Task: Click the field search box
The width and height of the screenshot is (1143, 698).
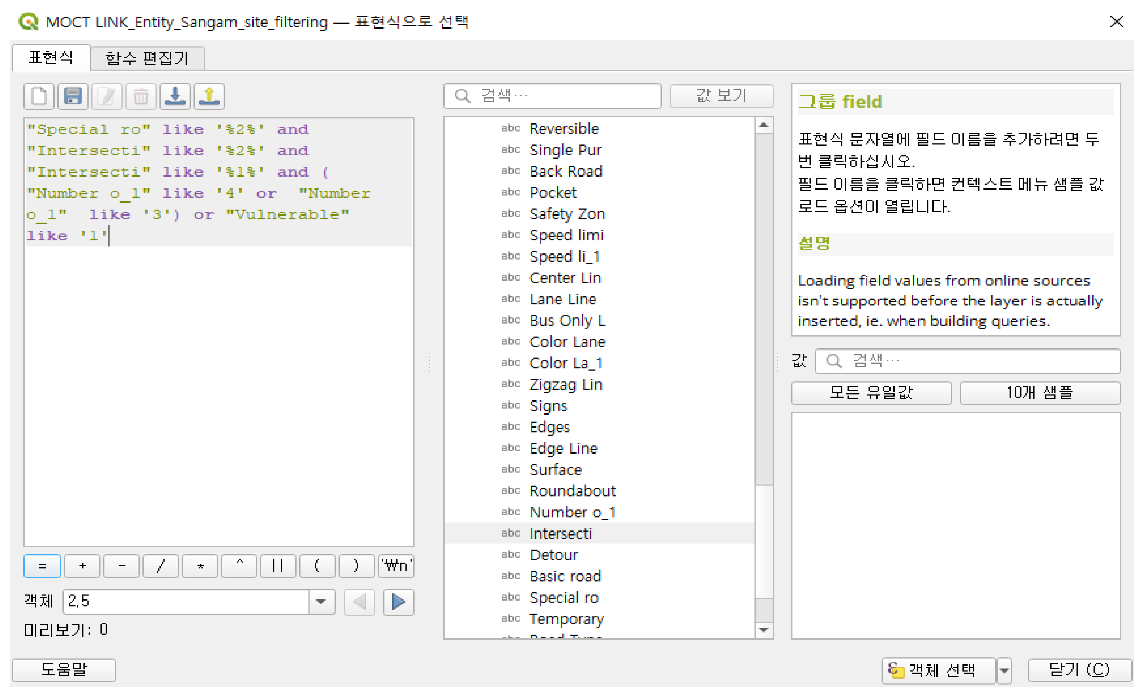Action: (x=552, y=96)
